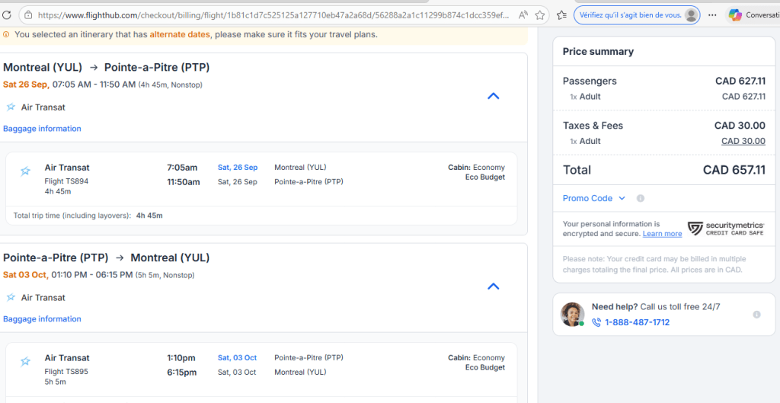The height and width of the screenshot is (403, 780).
Task: Click the Learn more security link
Action: [662, 234]
